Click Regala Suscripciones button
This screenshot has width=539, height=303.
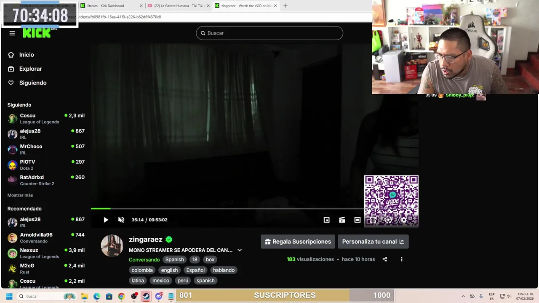coord(298,242)
